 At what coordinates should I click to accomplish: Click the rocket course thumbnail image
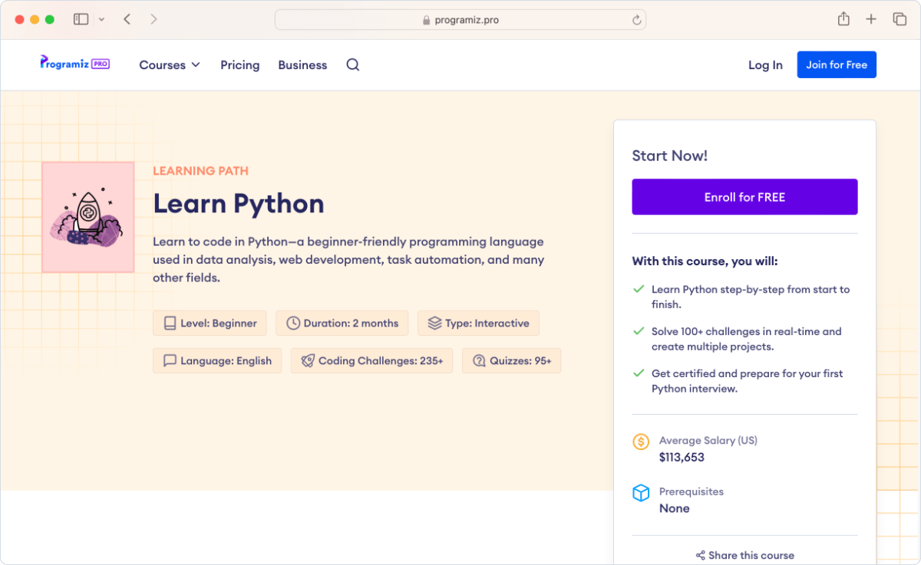point(88,217)
